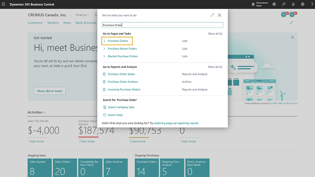Show all Pages and Tasks results

click(215, 34)
